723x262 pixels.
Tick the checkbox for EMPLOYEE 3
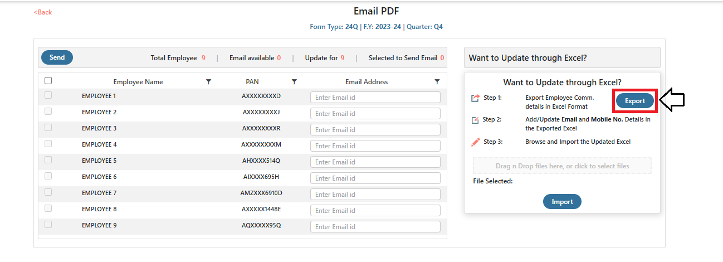tap(48, 128)
